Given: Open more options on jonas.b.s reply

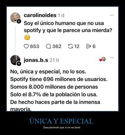Looking at the screenshot, I should 112,58.
